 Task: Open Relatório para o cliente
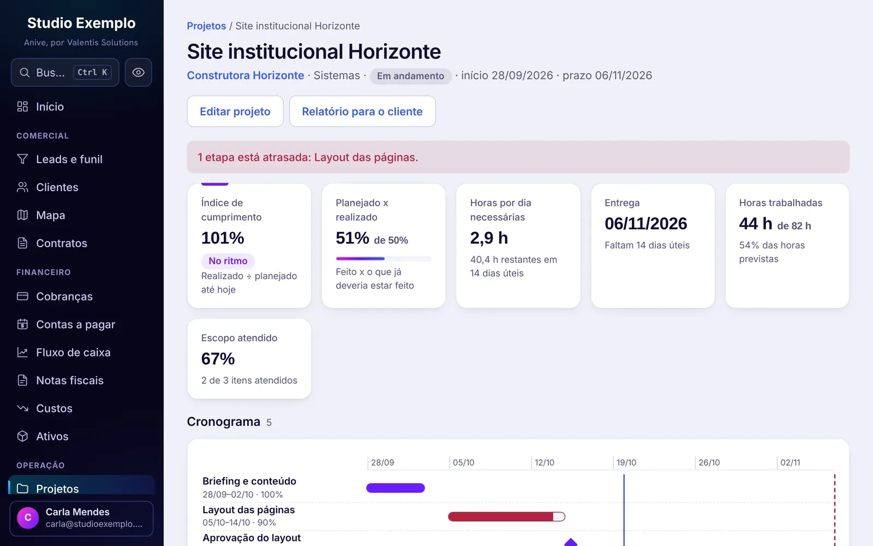(x=362, y=111)
